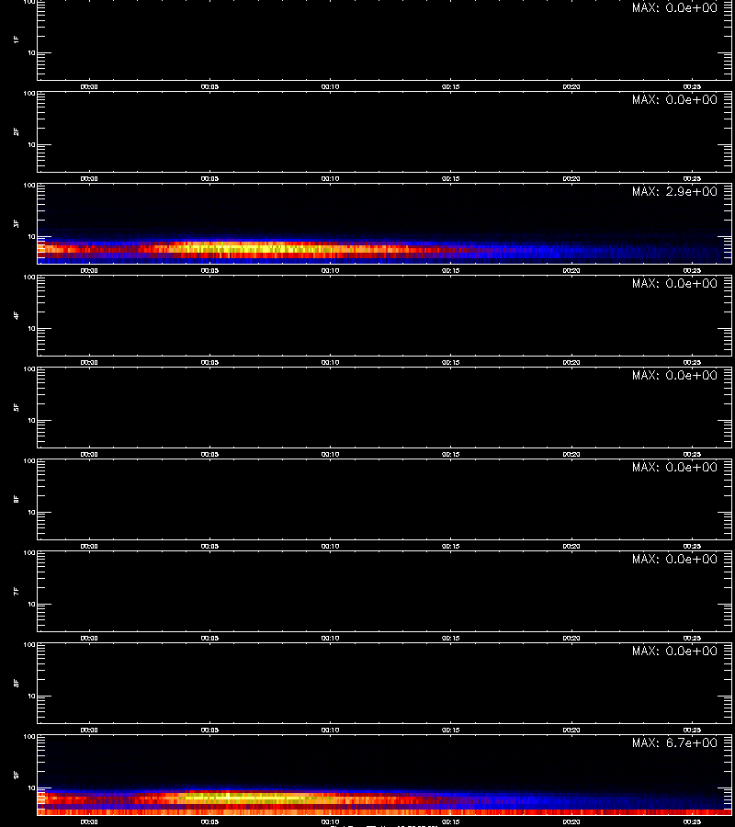Click the 'MAX: 2.9e+00' label
This screenshot has width=735, height=827.
(674, 191)
